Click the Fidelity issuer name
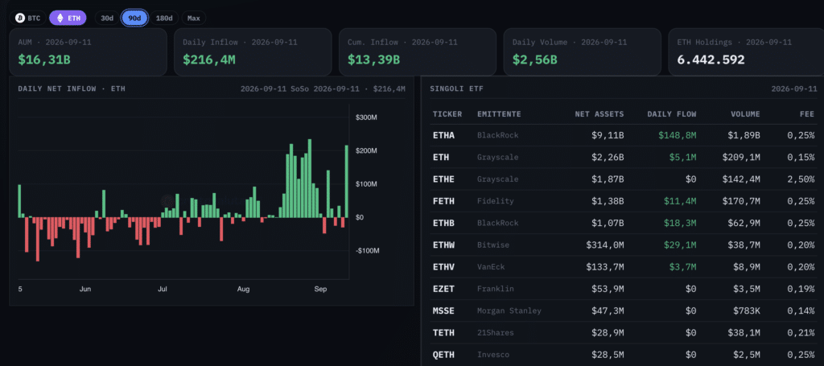The width and height of the screenshot is (824, 366). tap(495, 201)
